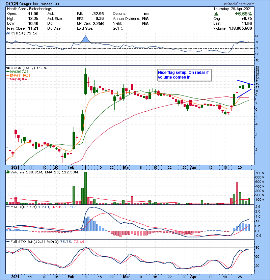Click the RSI(14) line icon

point(8,33)
